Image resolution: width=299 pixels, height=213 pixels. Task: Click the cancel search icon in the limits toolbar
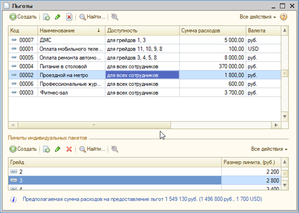point(114,149)
